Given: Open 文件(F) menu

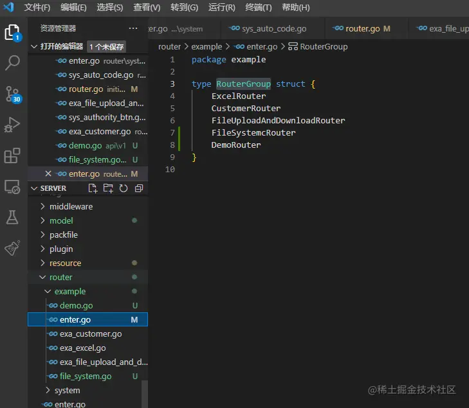Looking at the screenshot, I should 37,7.
